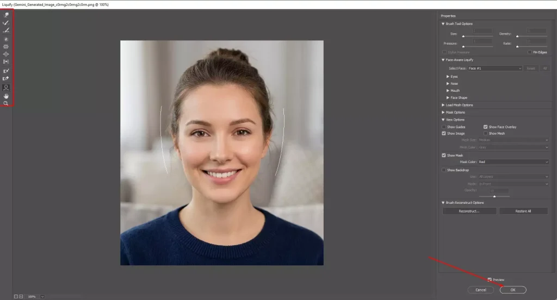Click the zoom out minus button

[x=16, y=296]
